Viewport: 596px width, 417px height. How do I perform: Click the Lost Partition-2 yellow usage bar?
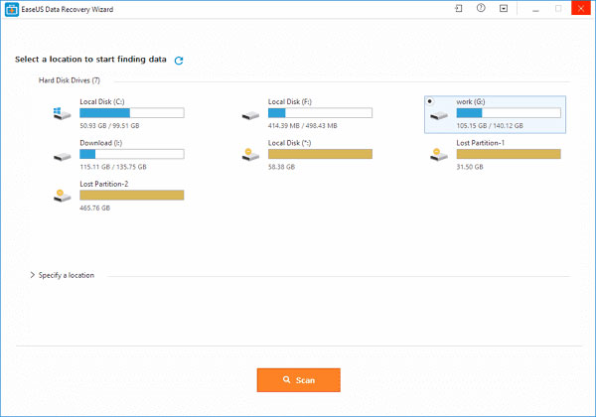coord(131,195)
